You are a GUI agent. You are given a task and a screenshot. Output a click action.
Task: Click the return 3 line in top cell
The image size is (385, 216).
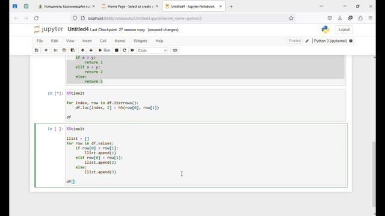tap(94, 82)
